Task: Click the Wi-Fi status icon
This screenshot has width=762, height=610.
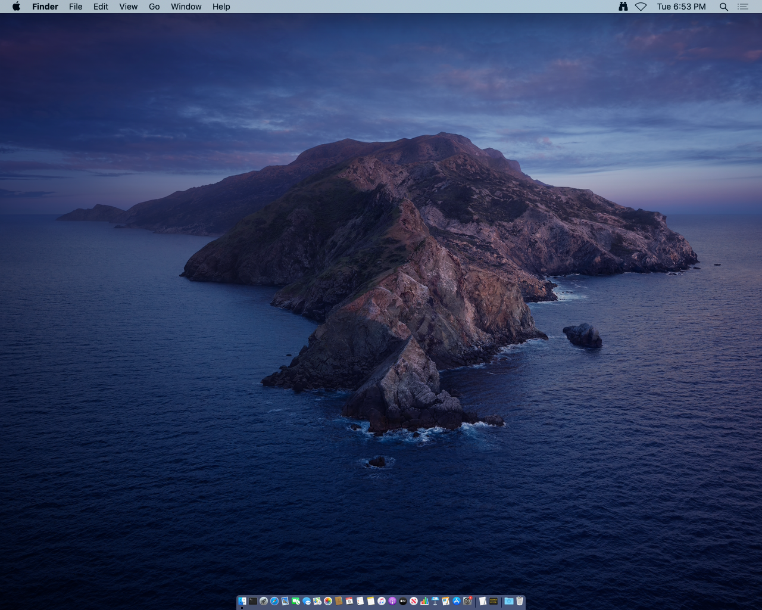Action: [x=641, y=7]
